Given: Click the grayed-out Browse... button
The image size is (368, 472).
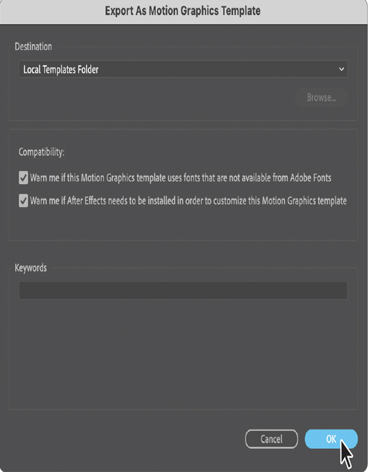Looking at the screenshot, I should [321, 97].
